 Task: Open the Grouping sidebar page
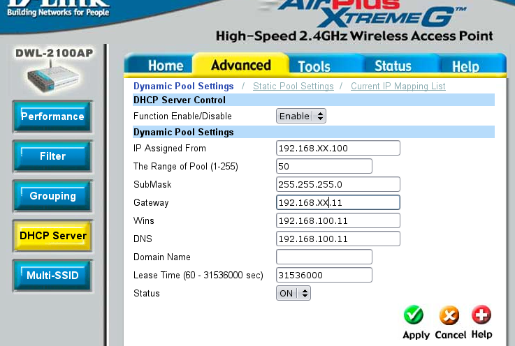click(52, 196)
